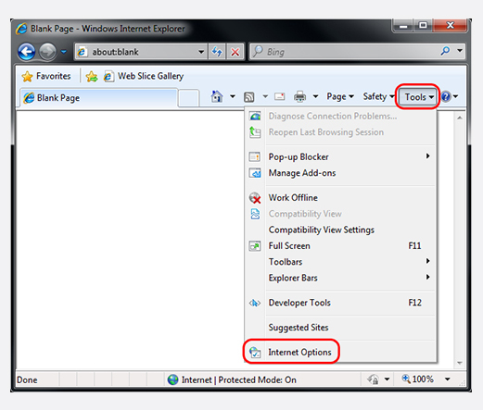Open a new tab with blank tab button
Screen dimensions: 483x410
[x=188, y=98]
